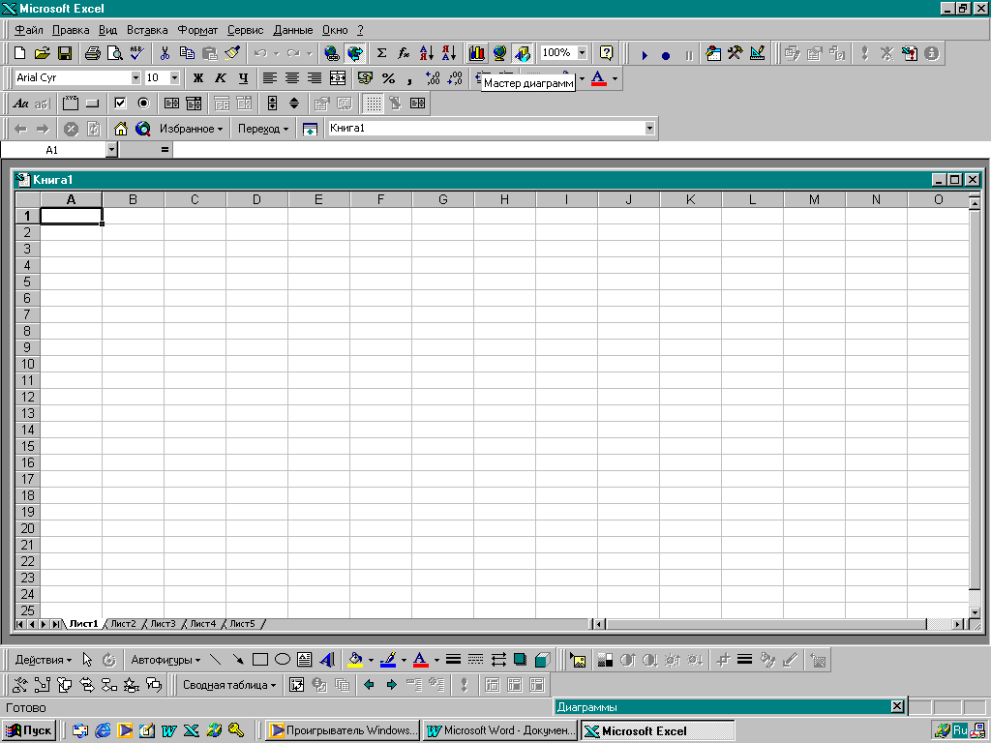The height and width of the screenshot is (743, 991).
Task: Print the sheet with the printer icon
Action: click(92, 53)
